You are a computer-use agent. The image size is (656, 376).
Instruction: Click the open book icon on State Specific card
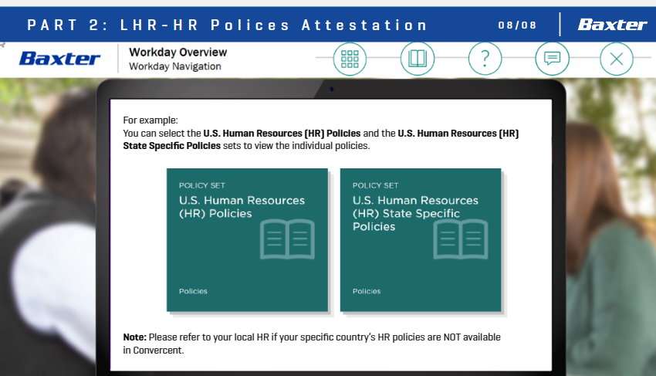tap(460, 239)
